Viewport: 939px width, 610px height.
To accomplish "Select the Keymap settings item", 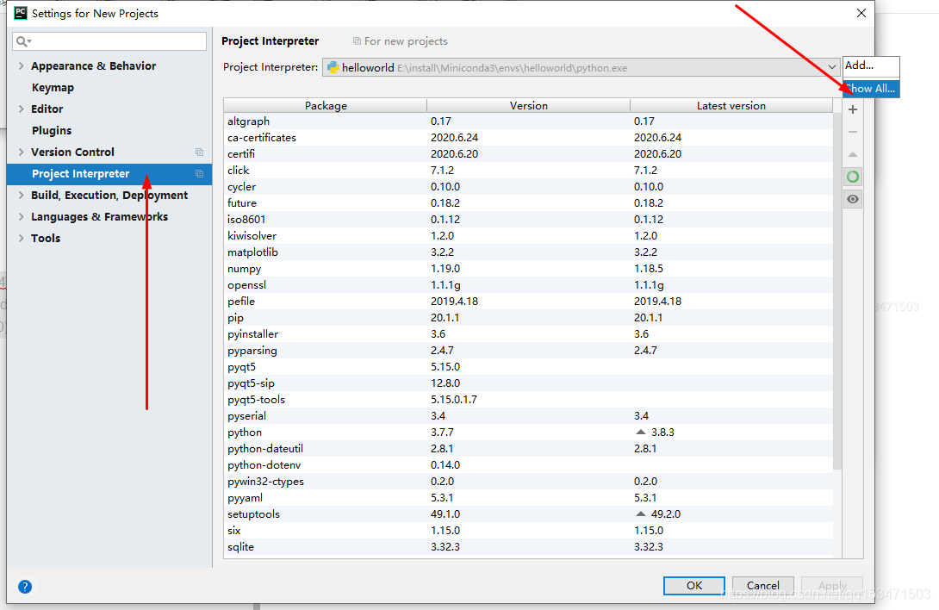I will 53,88.
